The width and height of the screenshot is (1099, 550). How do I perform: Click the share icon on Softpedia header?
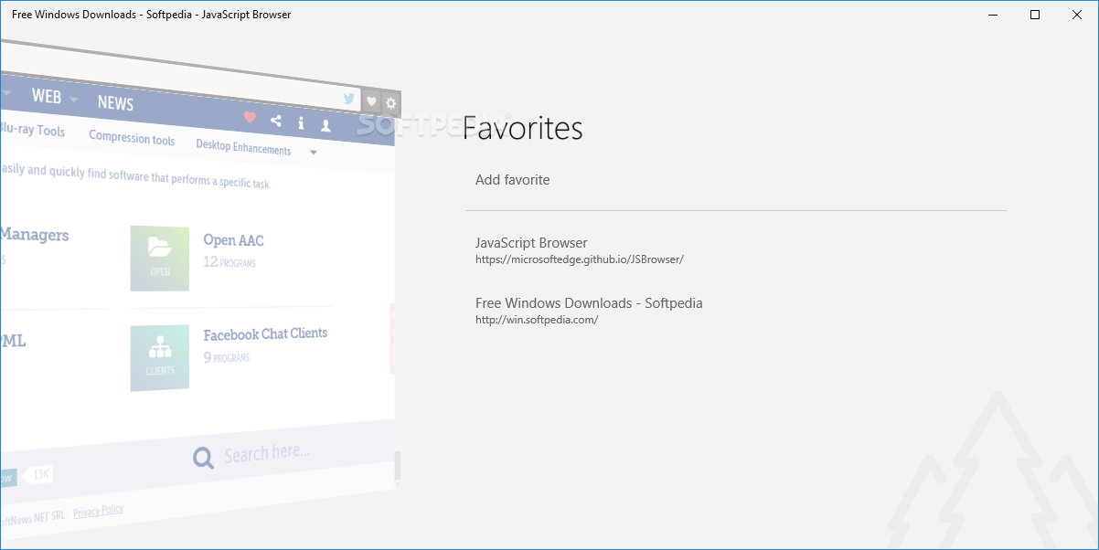276,120
